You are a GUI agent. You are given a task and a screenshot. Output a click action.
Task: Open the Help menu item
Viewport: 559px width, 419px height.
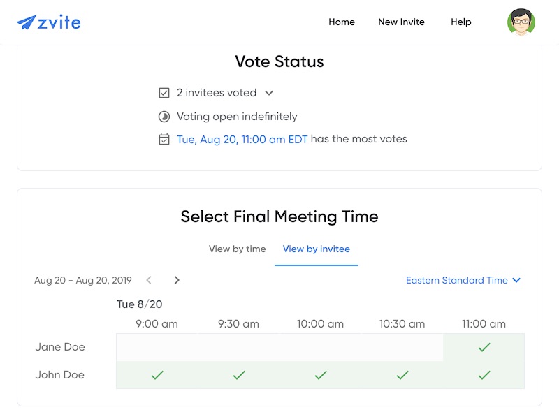point(460,22)
